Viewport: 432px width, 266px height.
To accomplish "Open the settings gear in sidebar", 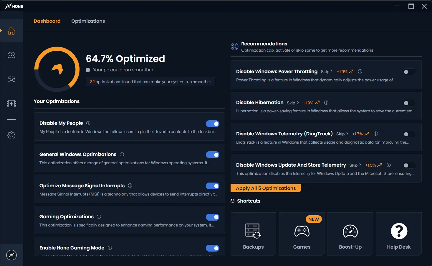I will click(x=11, y=135).
